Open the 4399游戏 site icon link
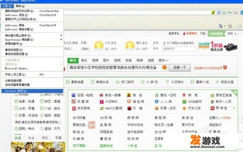The image size is (243, 152). pos(184,102)
